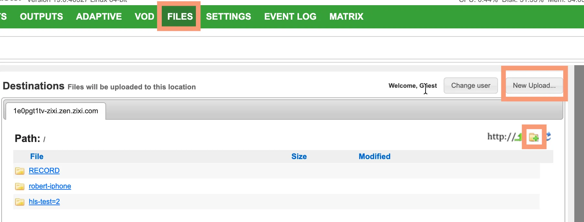Image resolution: width=584 pixels, height=222 pixels.
Task: Create a new folder with the folder-plus icon
Action: coord(534,137)
